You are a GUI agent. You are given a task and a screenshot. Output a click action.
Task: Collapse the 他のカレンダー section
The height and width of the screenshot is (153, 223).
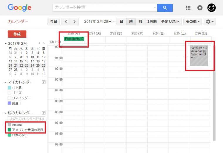point(5,113)
